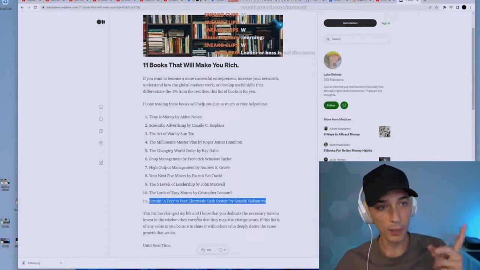Click 'Your Next Five Moves by Patrick Bet-David'
This screenshot has width=480, height=270.
click(186, 175)
